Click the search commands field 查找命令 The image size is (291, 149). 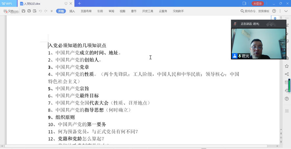click(x=257, y=11)
